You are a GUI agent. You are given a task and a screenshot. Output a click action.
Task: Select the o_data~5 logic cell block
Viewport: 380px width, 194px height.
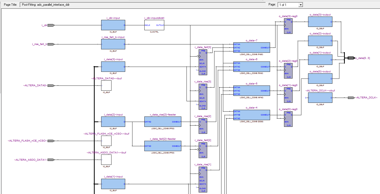(251, 91)
